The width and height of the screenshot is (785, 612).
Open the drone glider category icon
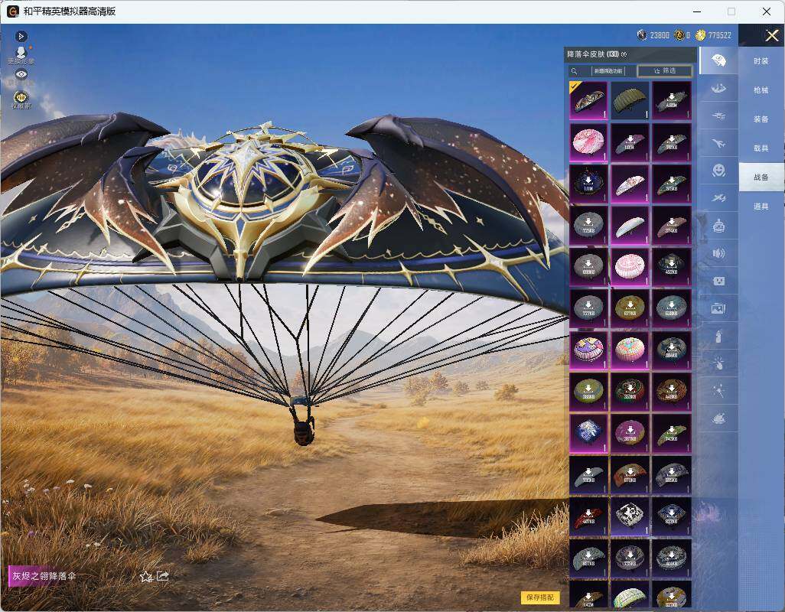tap(718, 116)
